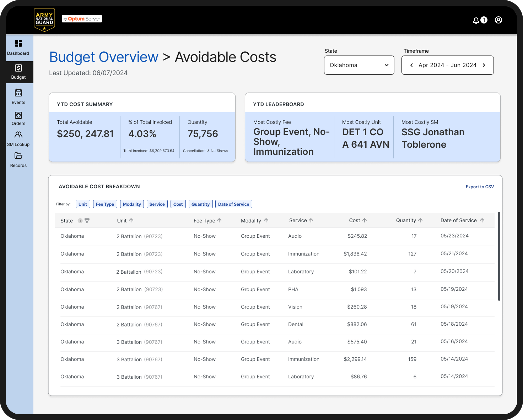Viewport: 523px width, 420px height.
Task: Click the Optum Serve logo
Action: coord(82,19)
